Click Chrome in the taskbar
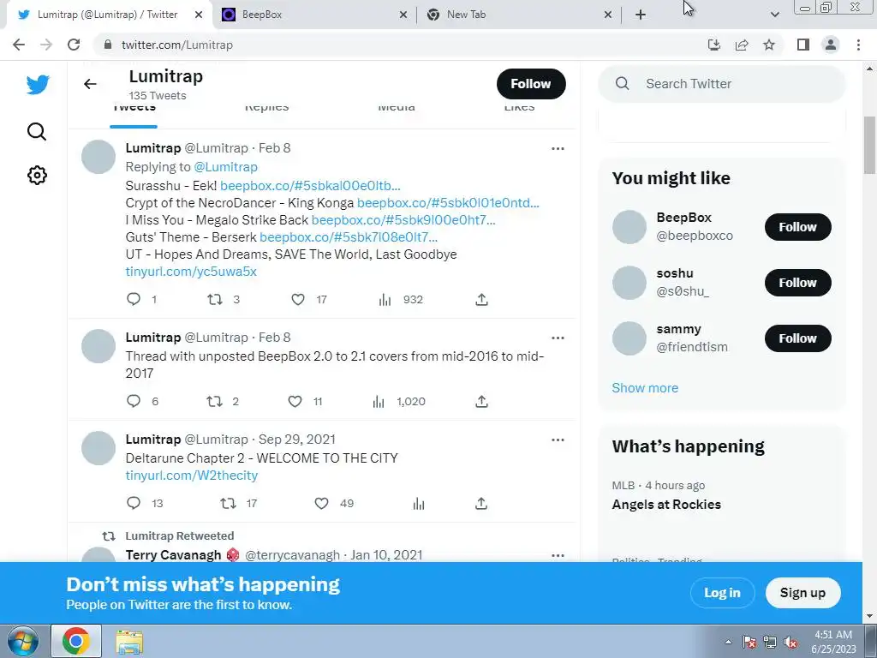Image resolution: width=877 pixels, height=658 pixels. pos(76,641)
